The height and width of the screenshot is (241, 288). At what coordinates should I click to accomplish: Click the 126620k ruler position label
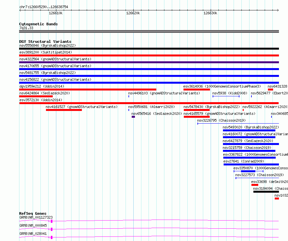click(x=133, y=13)
